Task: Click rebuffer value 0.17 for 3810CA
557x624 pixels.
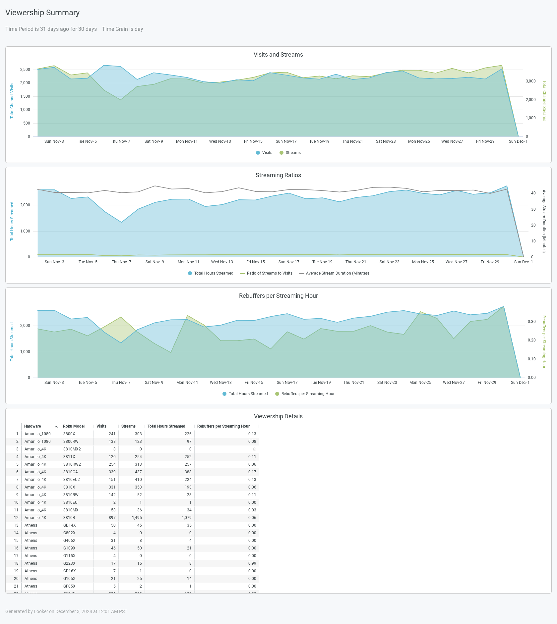Action: [x=252, y=472]
